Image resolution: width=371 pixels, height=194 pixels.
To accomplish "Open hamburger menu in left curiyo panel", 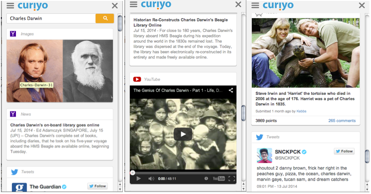I will pyautogui.click(x=10, y=6).
